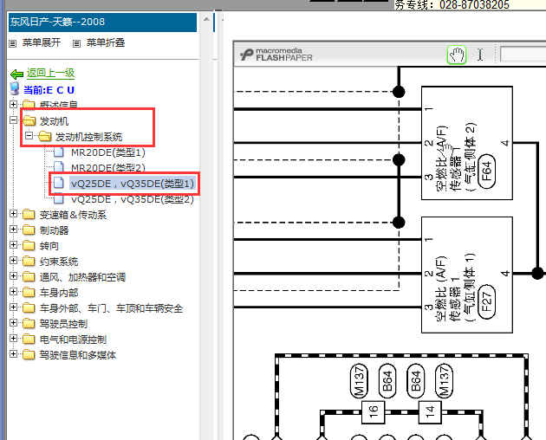This screenshot has width=546, height=440.
Task: Click junction box 14 in the diagram
Action: tap(430, 412)
